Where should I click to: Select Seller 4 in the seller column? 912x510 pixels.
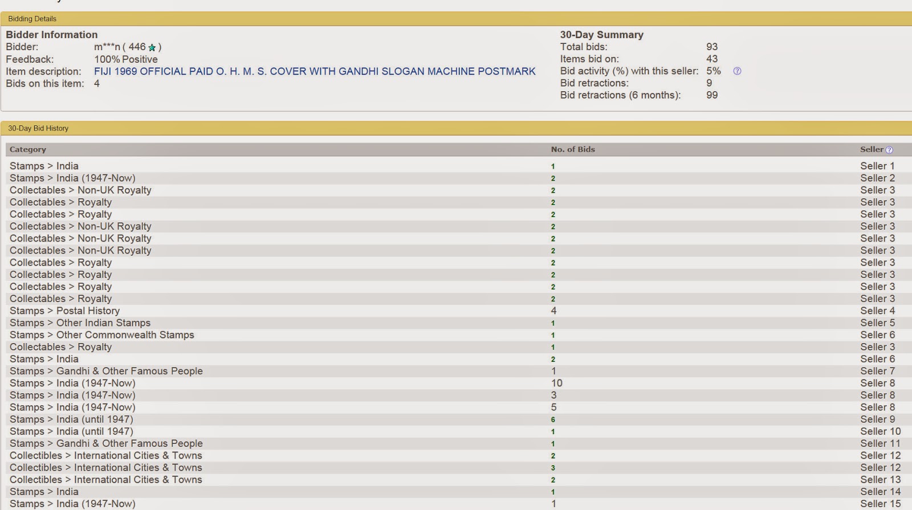coord(877,311)
